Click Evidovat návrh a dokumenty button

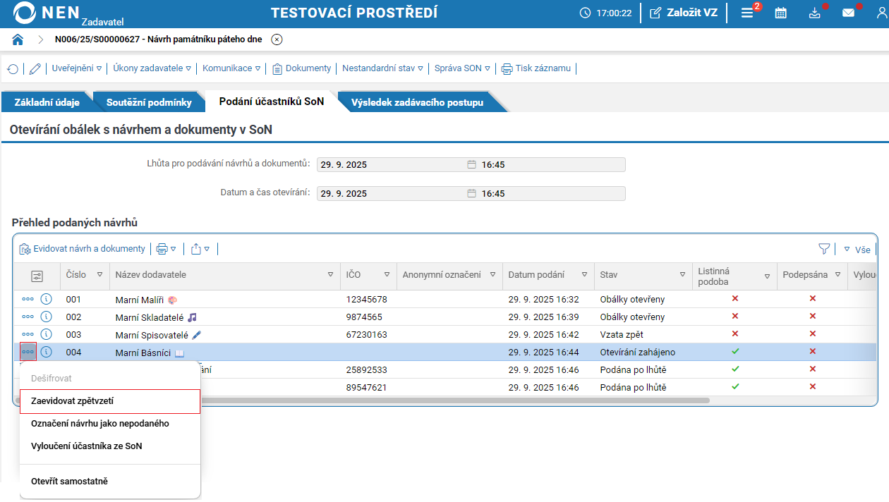point(82,249)
